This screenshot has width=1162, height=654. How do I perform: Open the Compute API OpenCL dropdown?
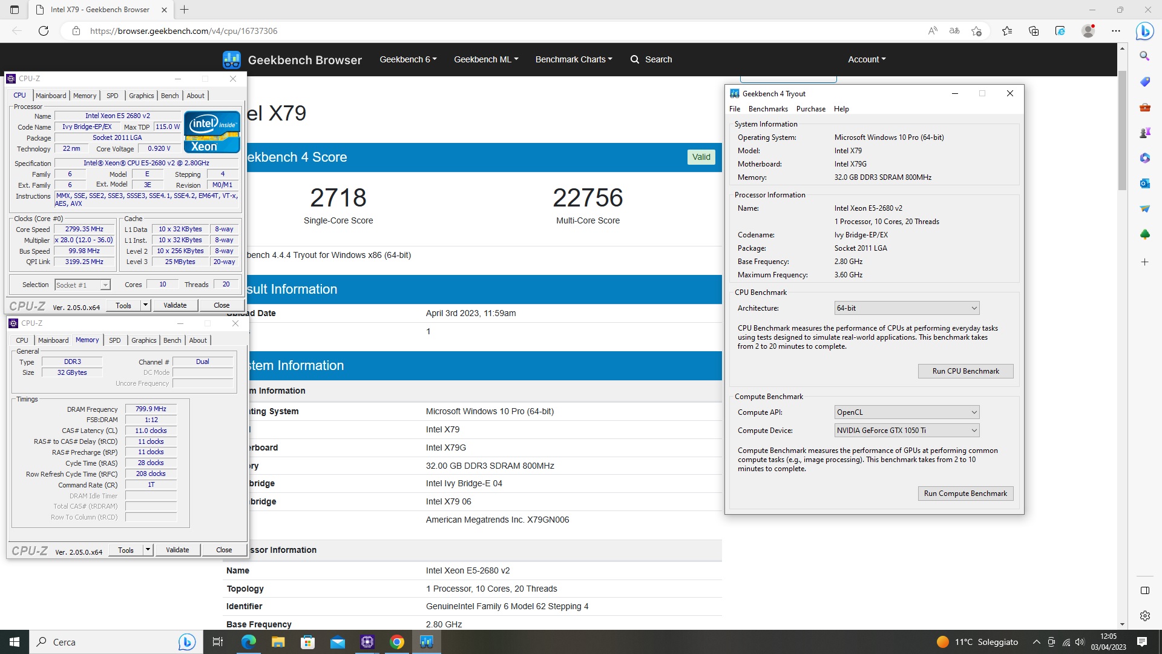pyautogui.click(x=907, y=412)
